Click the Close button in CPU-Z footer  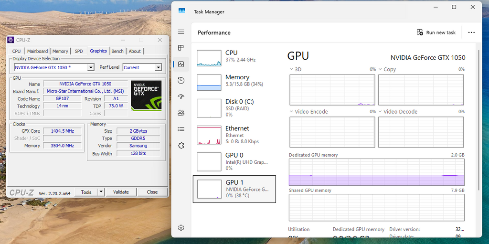coord(152,192)
